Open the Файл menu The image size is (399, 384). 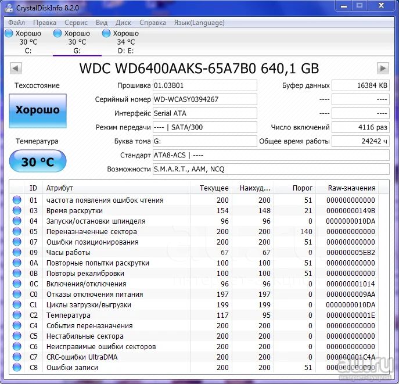(x=16, y=23)
